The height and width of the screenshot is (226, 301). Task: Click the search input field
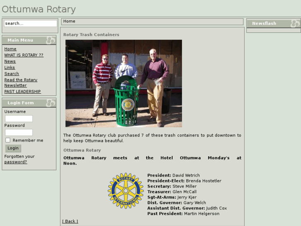point(31,24)
